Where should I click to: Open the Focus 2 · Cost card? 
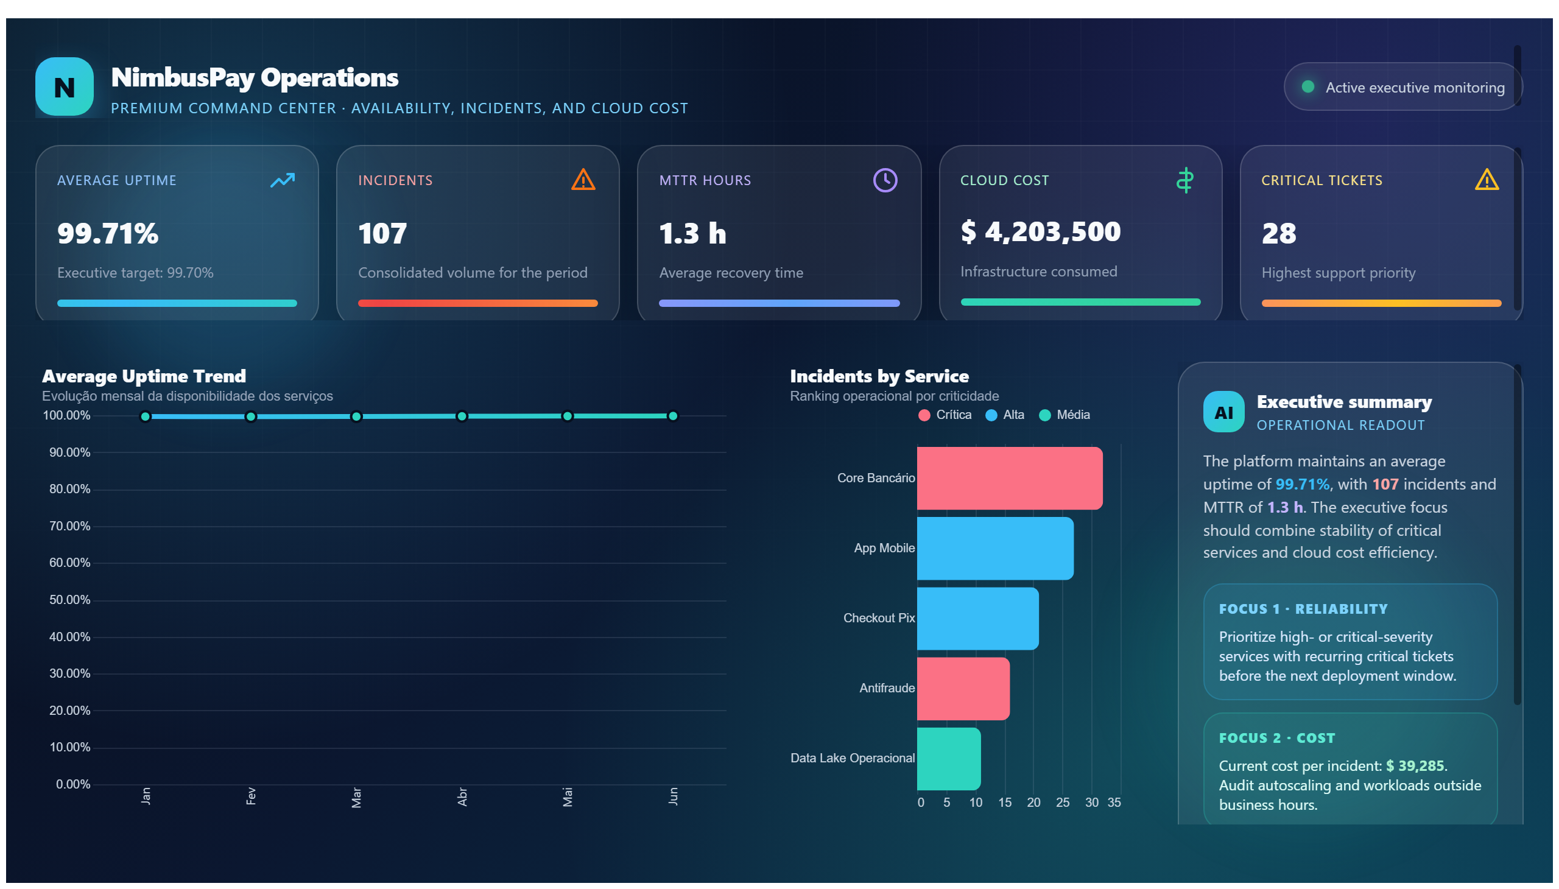point(1350,769)
